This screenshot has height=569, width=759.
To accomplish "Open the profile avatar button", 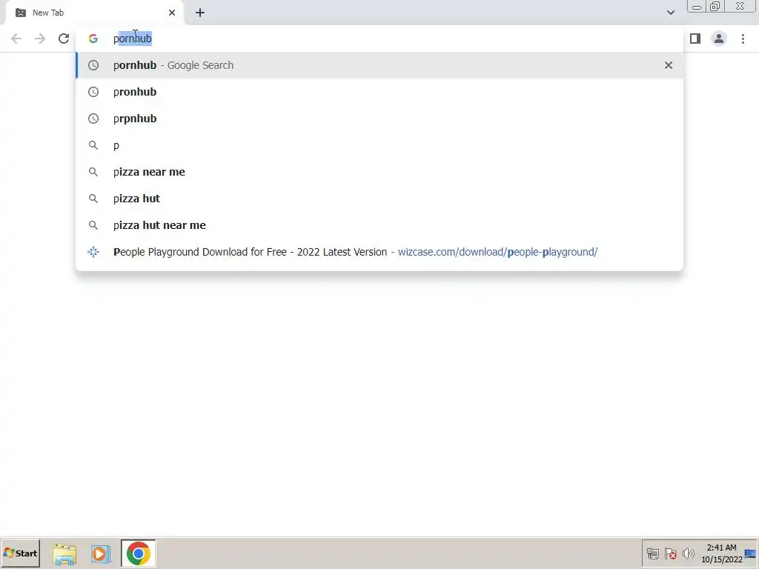I will click(x=719, y=39).
